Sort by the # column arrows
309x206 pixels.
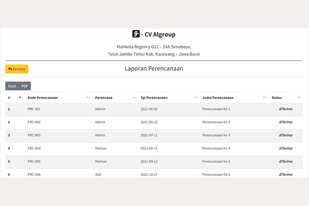[20, 98]
